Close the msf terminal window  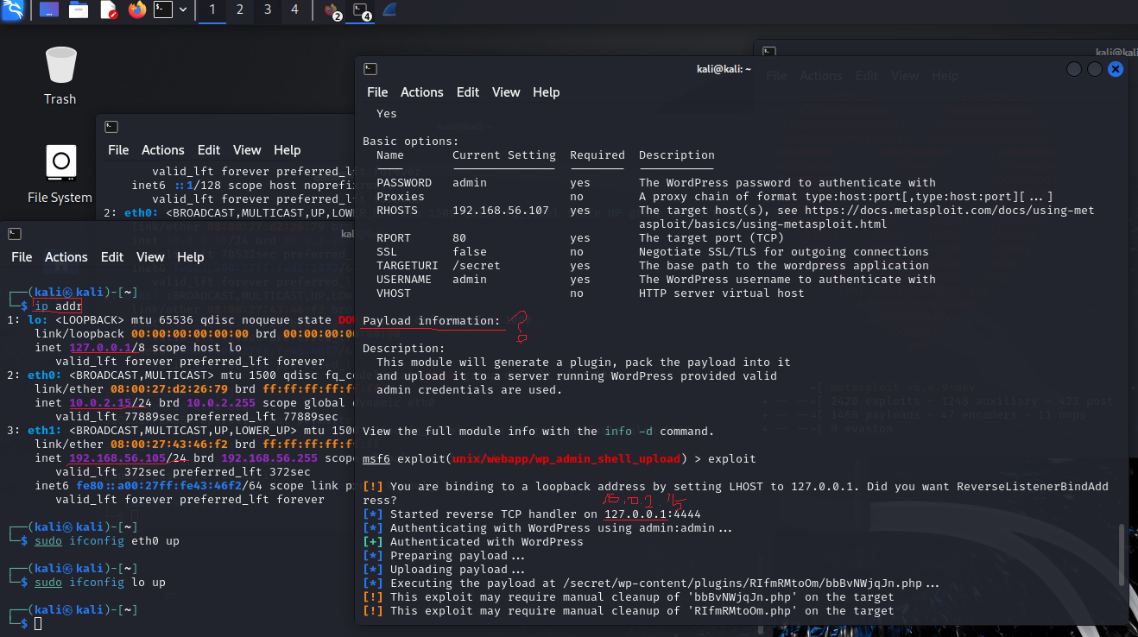click(1116, 69)
